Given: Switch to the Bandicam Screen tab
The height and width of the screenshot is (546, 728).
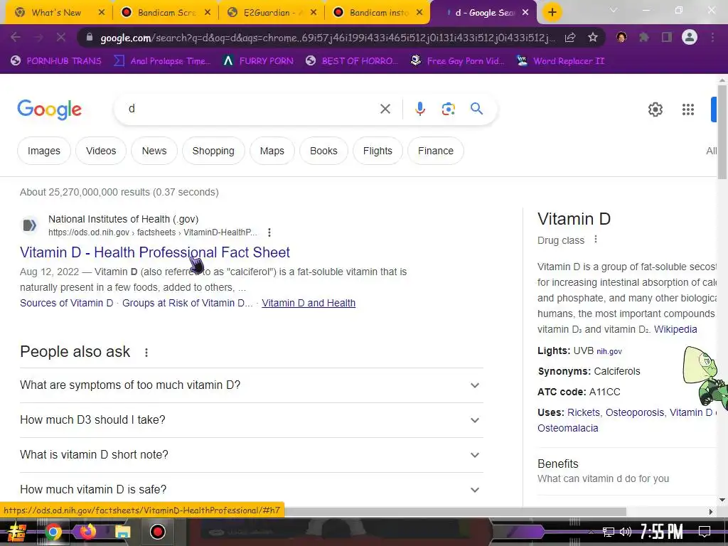Looking at the screenshot, I should pos(165,13).
